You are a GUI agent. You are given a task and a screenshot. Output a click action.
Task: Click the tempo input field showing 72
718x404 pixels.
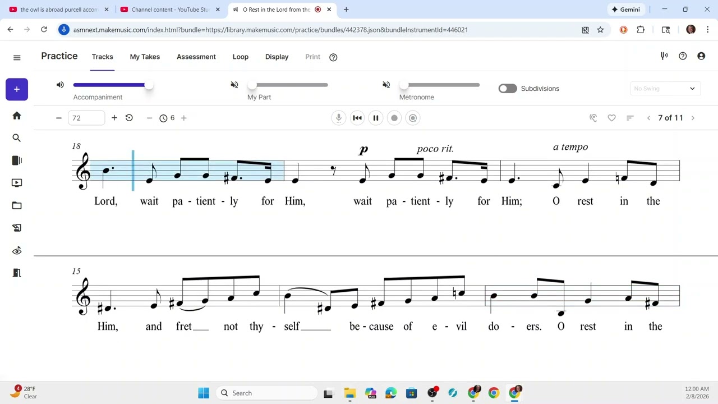tap(86, 118)
